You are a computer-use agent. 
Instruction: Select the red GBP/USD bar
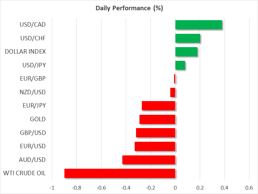(156, 133)
